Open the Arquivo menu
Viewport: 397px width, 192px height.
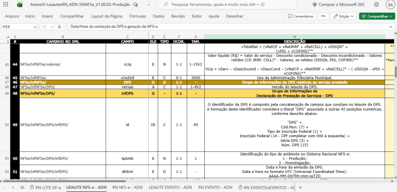[12, 16]
